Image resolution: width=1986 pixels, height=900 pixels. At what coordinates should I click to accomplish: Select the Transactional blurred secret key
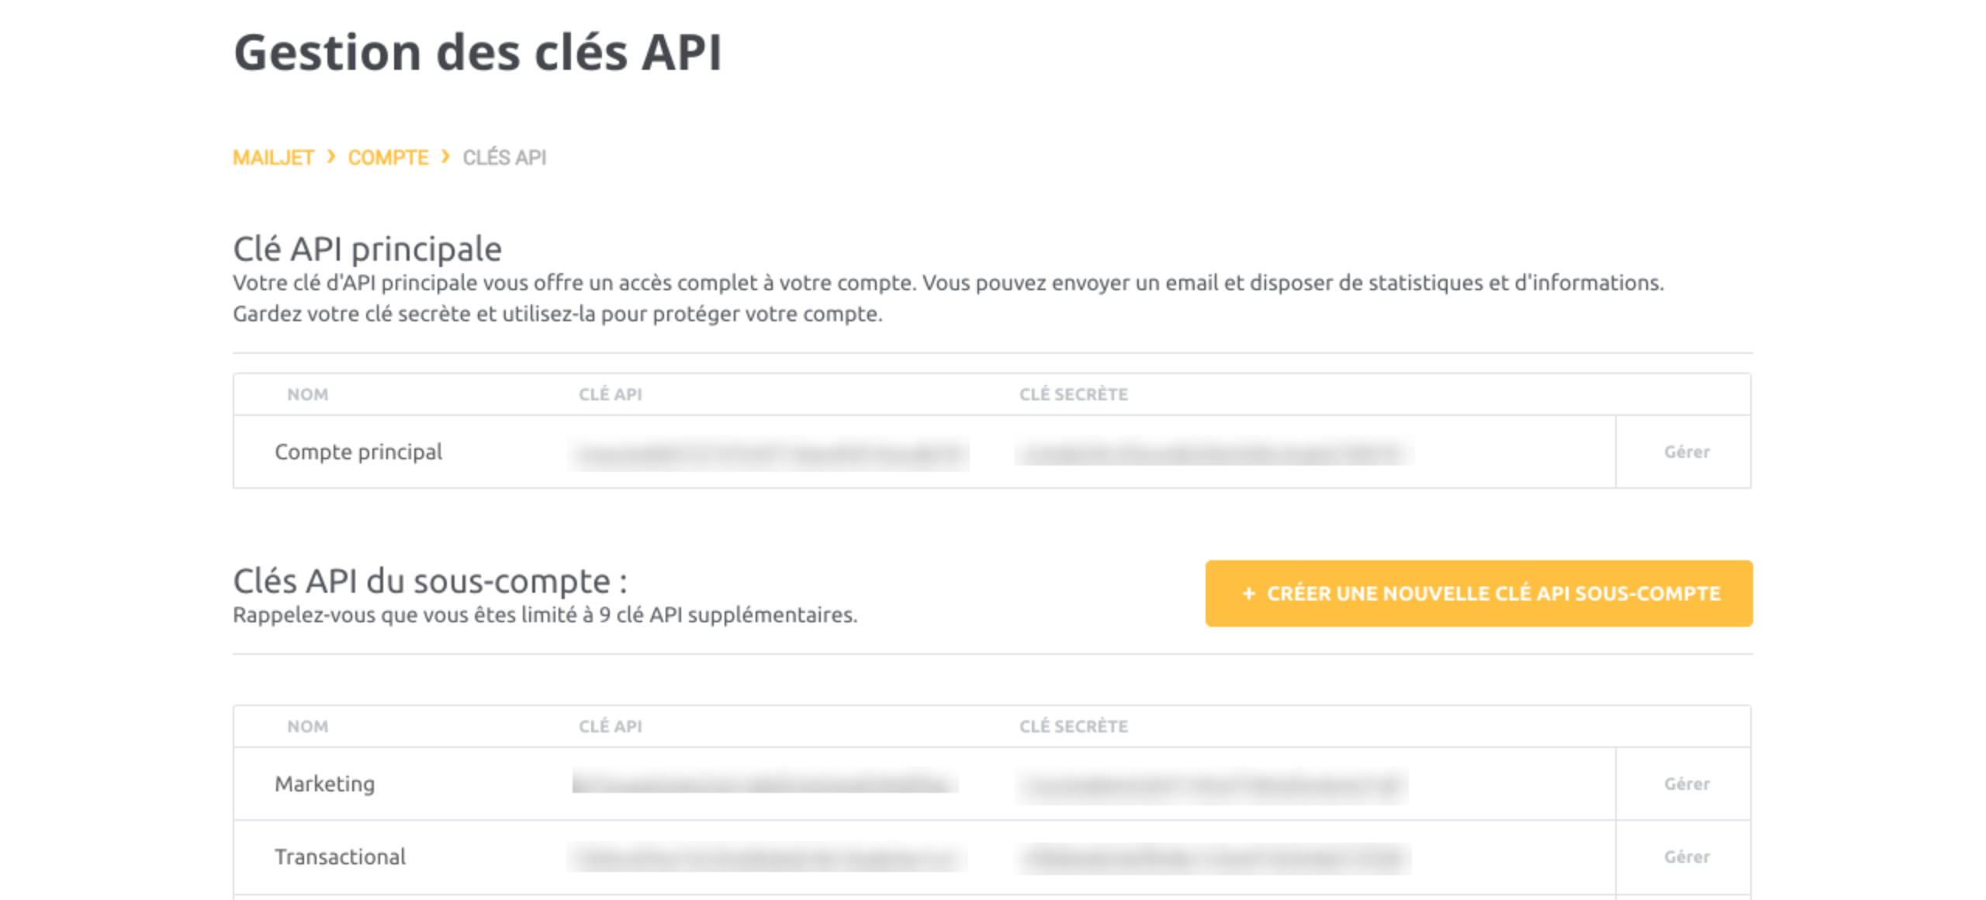tap(1213, 858)
